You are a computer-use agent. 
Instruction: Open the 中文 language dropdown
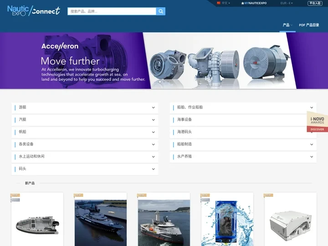click(225, 3)
